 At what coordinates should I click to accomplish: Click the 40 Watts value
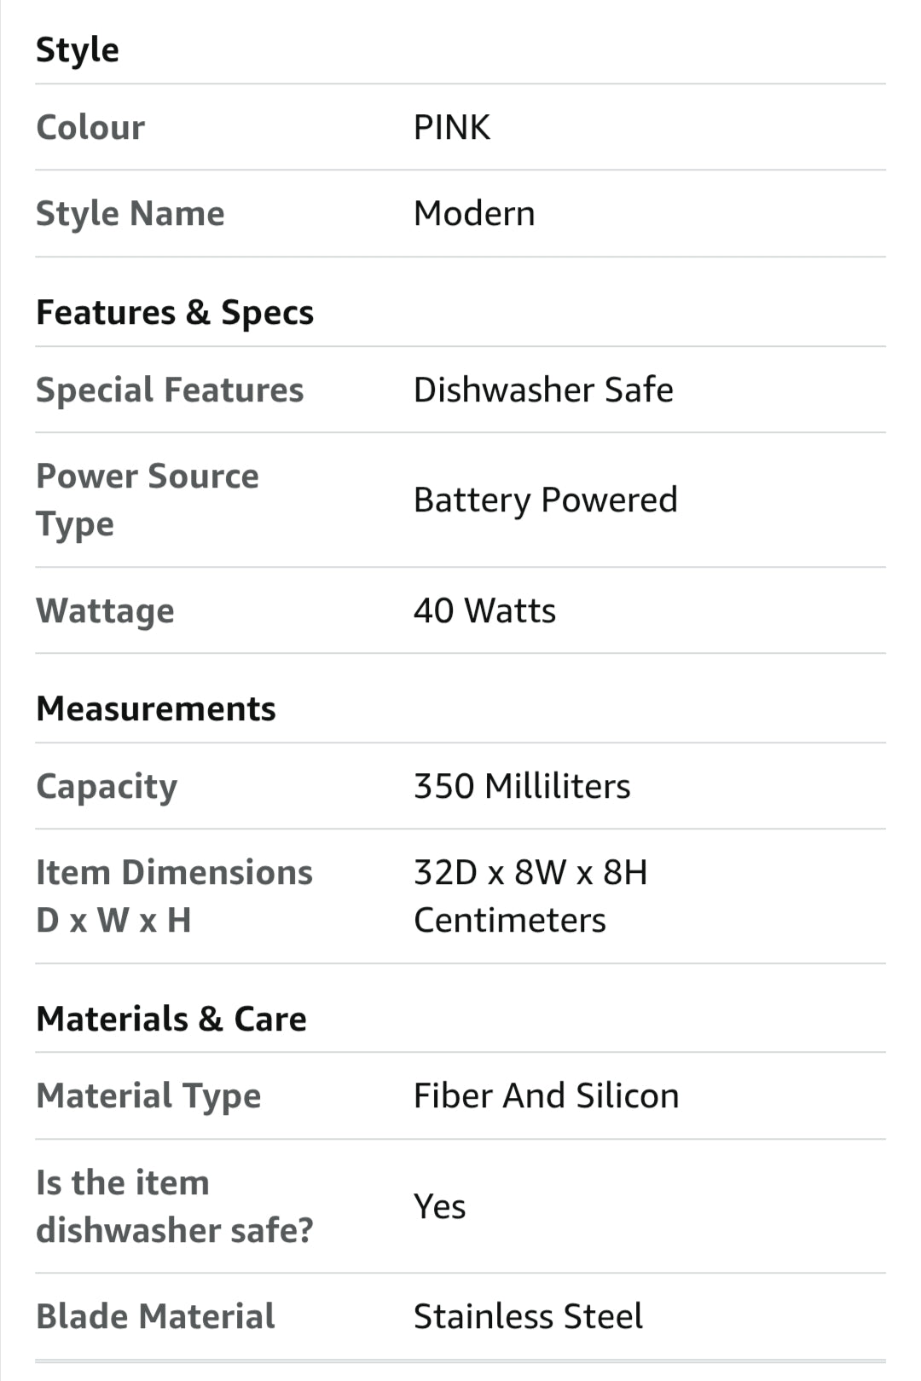click(x=484, y=610)
